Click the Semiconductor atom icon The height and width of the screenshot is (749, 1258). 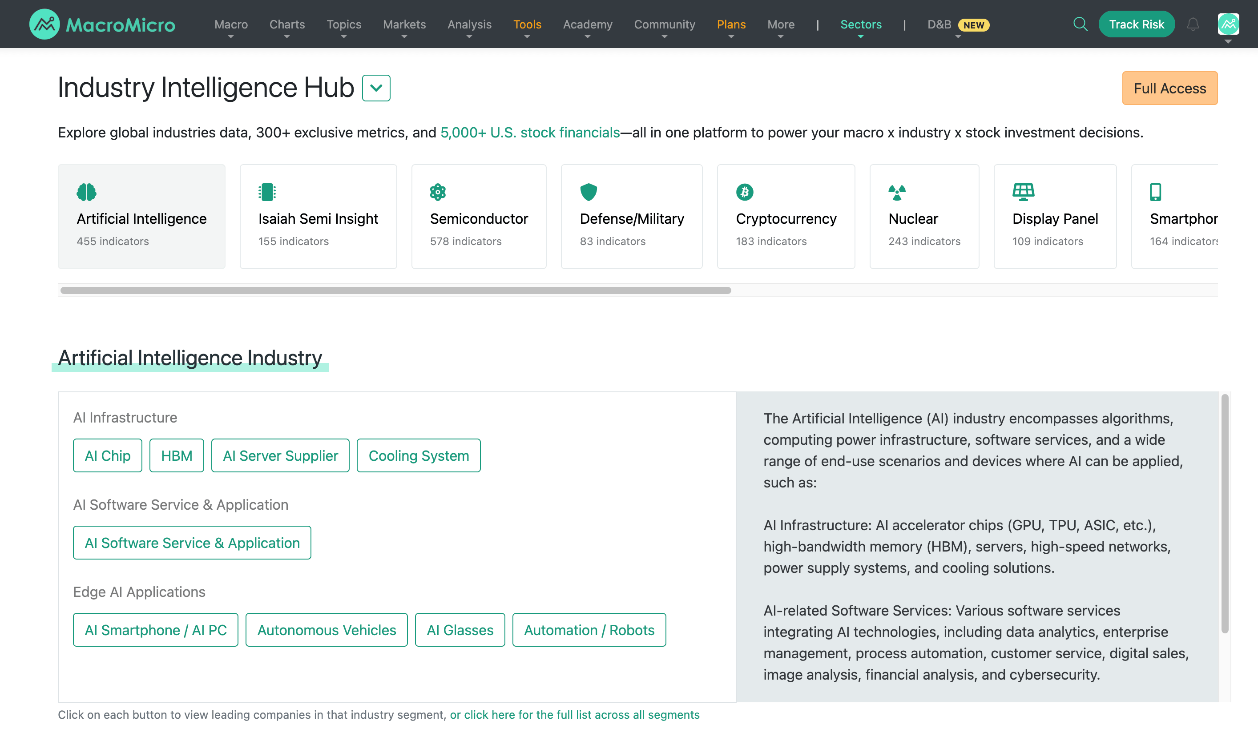pos(438,192)
